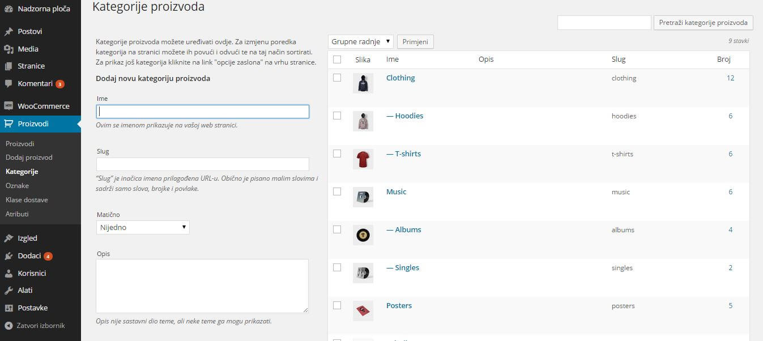Viewport: 763px width, 341px height.
Task: Tick the checkbox for Clothing category
Action: pos(337,78)
